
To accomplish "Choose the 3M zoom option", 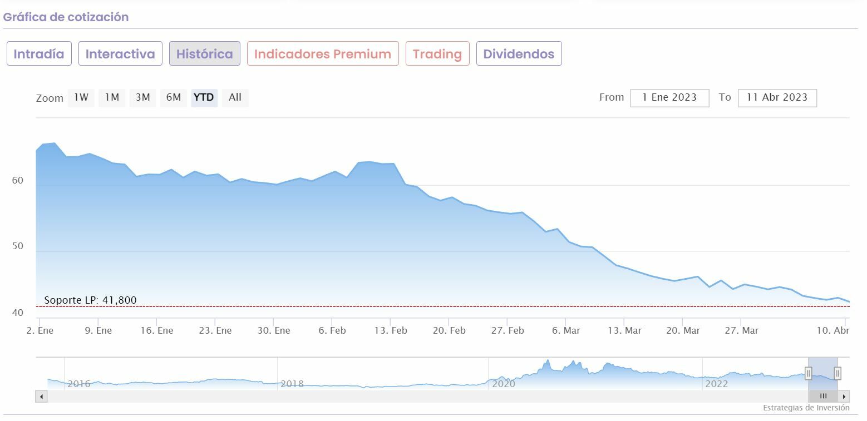I will pyautogui.click(x=143, y=97).
